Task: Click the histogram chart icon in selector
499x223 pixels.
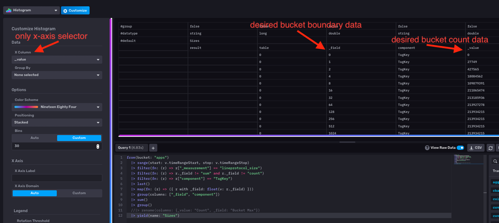Action: (x=8, y=11)
